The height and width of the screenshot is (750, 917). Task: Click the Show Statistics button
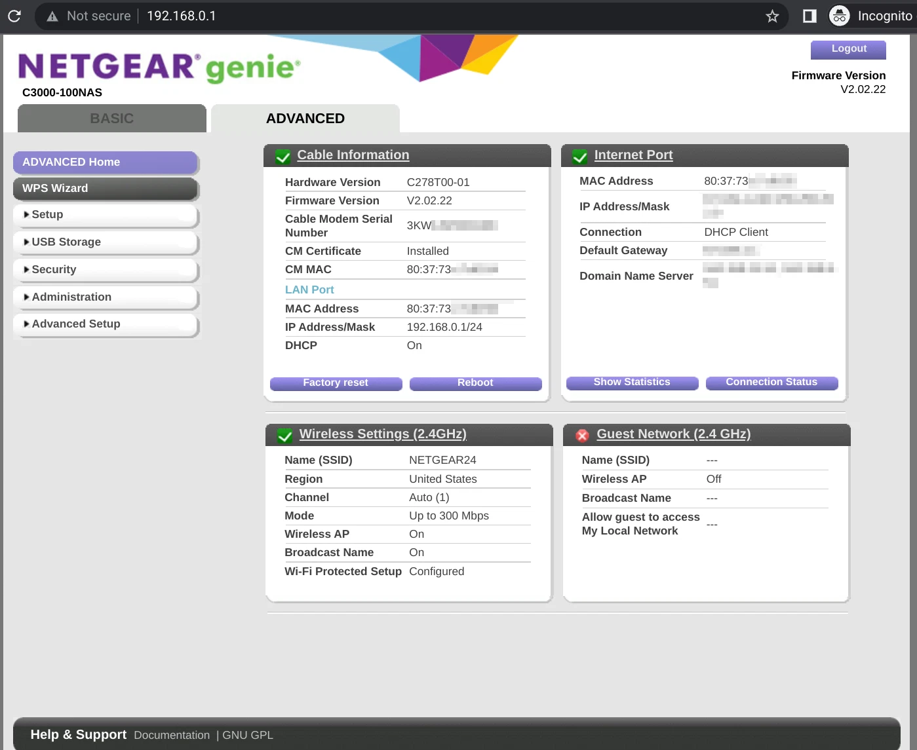[632, 383]
